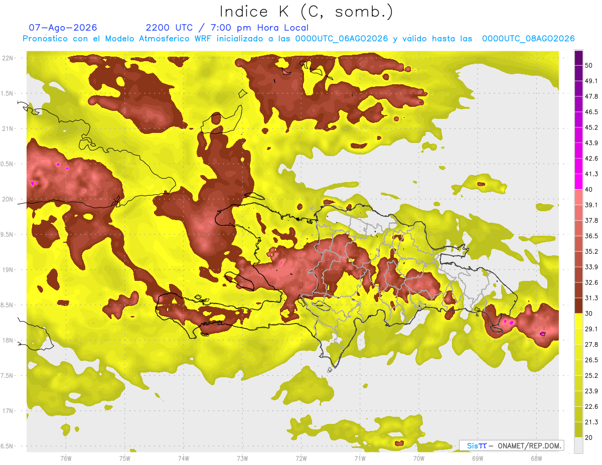Select the bright yellow swatch between 29.1 and 30
The image size is (602, 465).
click(578, 322)
